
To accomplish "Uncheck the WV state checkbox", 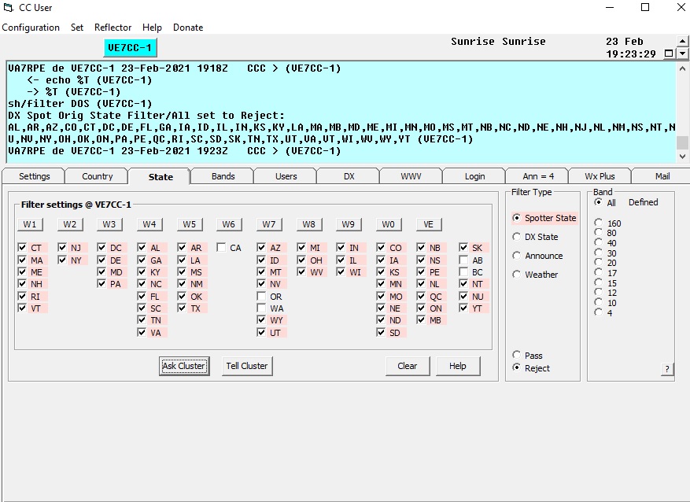I will coord(301,272).
